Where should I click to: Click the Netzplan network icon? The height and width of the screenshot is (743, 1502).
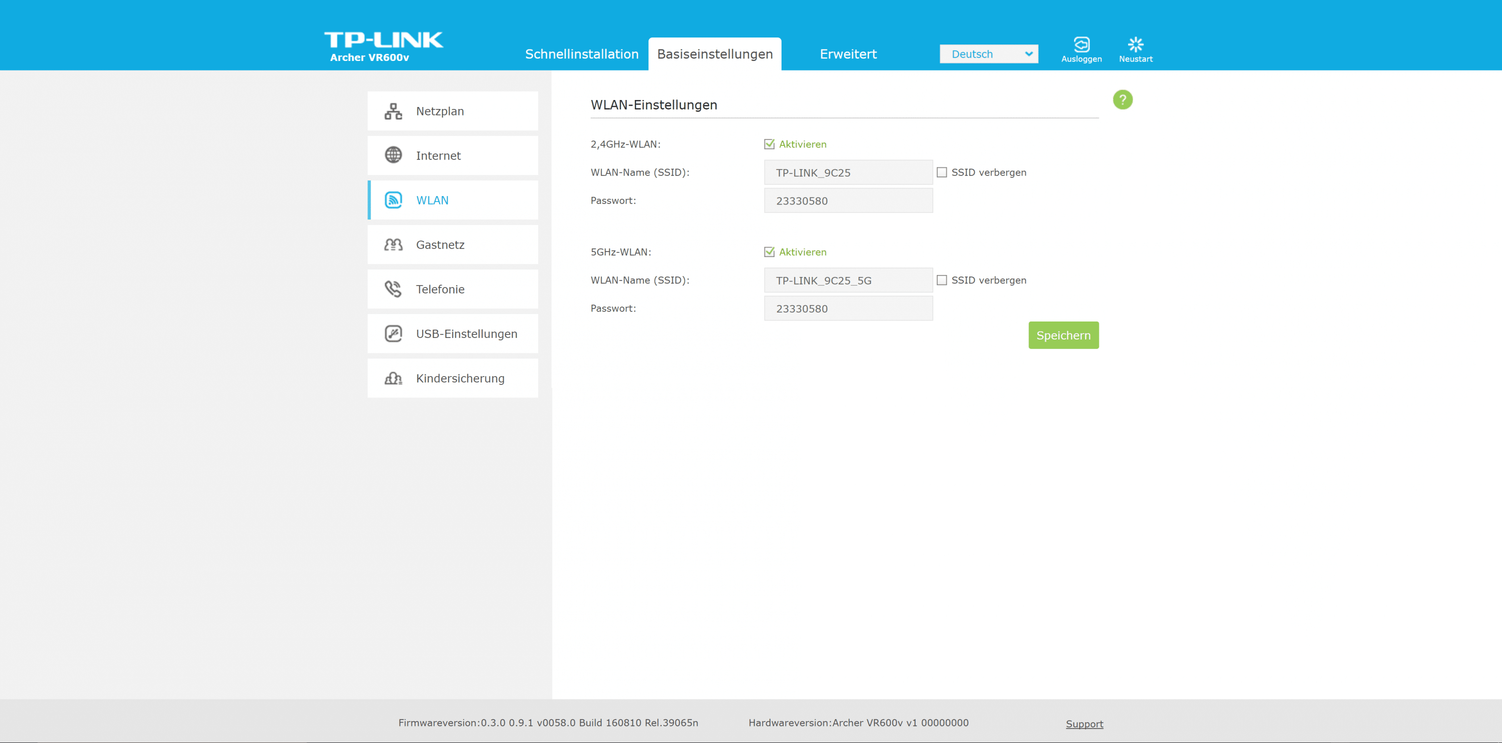[x=393, y=111]
